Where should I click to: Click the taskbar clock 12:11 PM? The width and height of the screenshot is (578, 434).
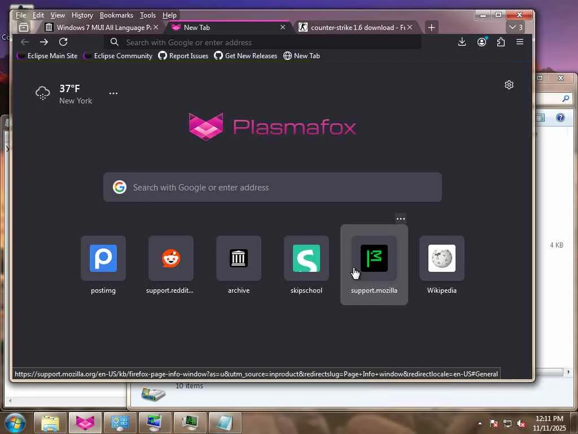(x=549, y=423)
